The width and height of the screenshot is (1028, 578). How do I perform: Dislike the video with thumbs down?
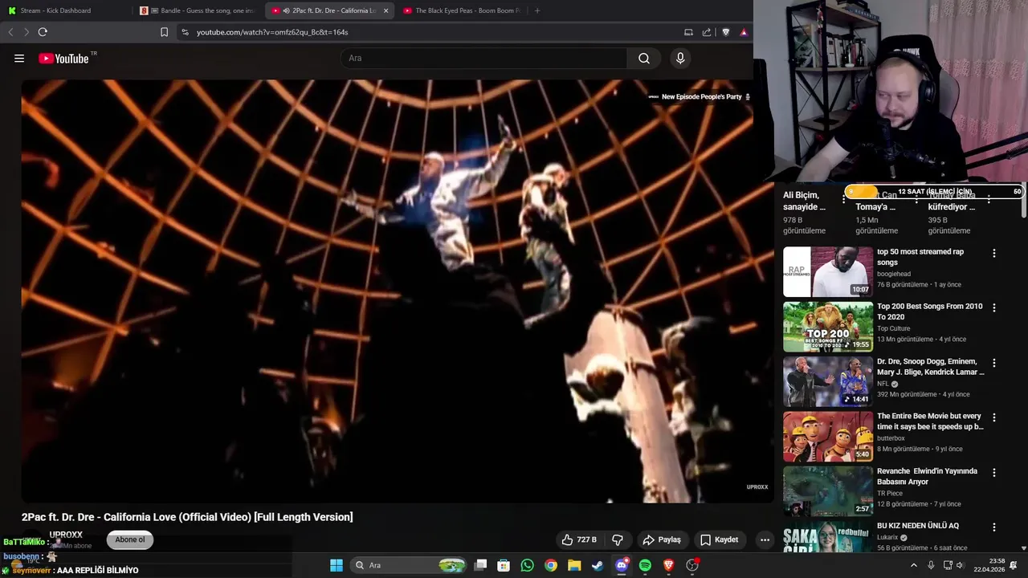click(x=618, y=539)
